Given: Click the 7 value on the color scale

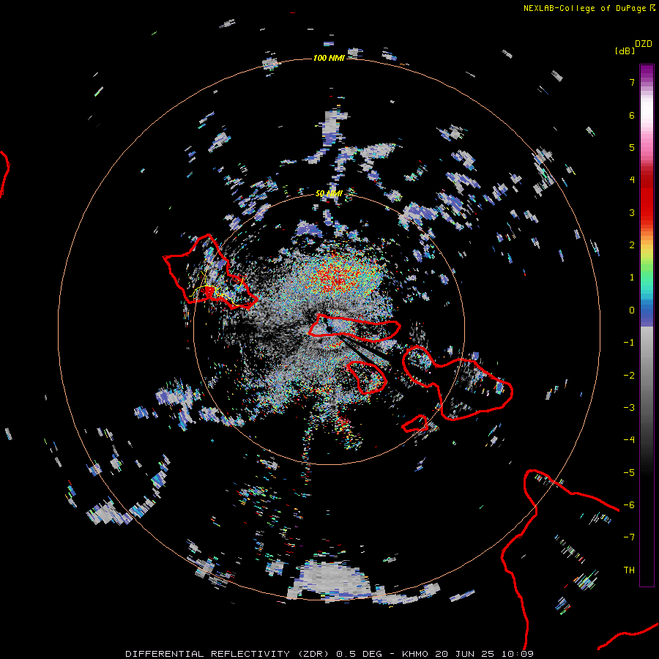Looking at the screenshot, I should pyautogui.click(x=632, y=82).
